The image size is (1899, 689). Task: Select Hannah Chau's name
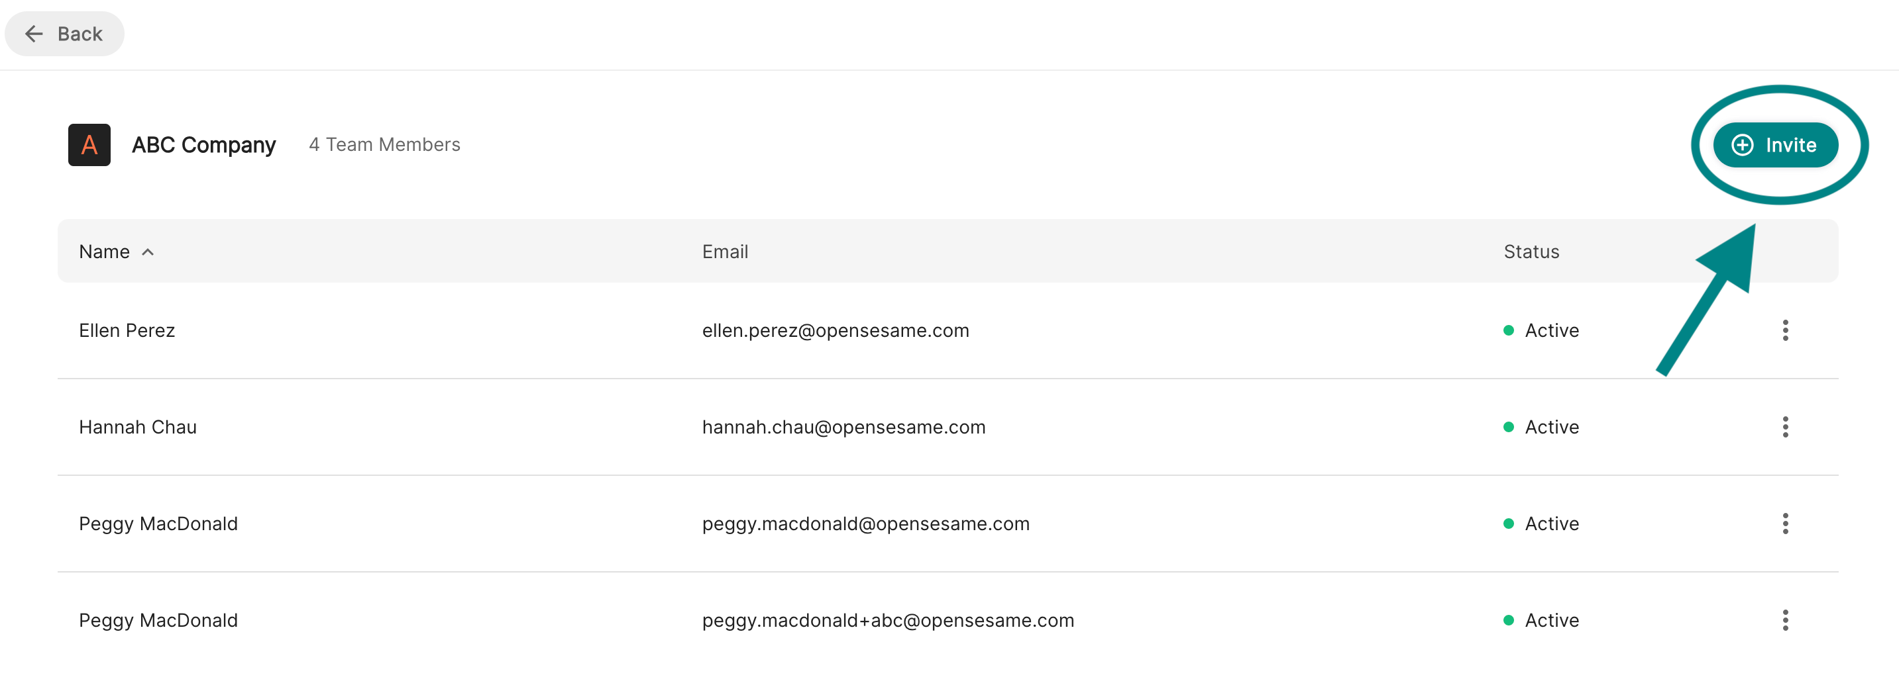[138, 427]
